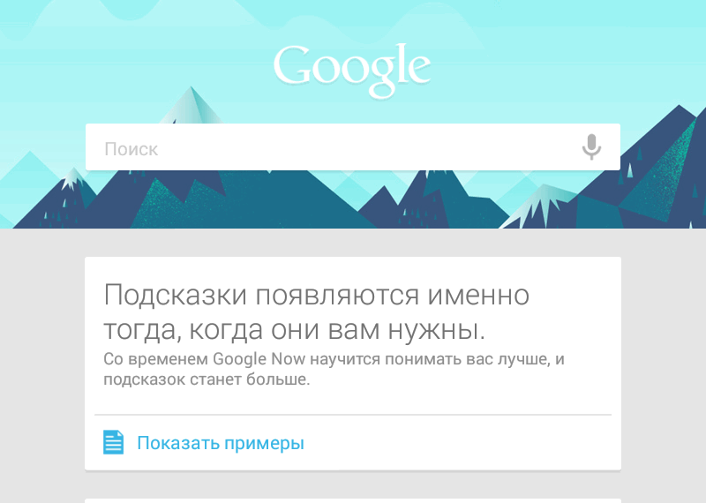Click the partially visible card at the bottom edge
This screenshot has height=503, width=706.
(x=353, y=500)
